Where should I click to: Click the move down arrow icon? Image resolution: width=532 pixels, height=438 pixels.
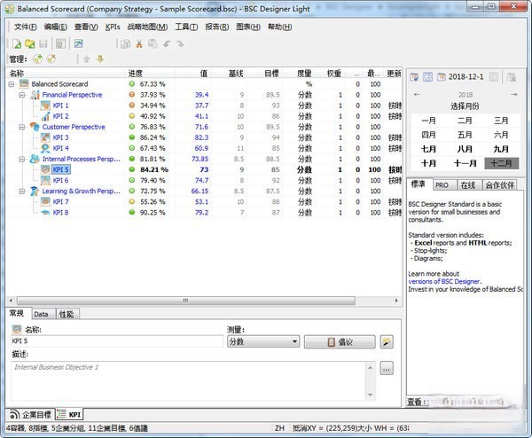pyautogui.click(x=99, y=59)
